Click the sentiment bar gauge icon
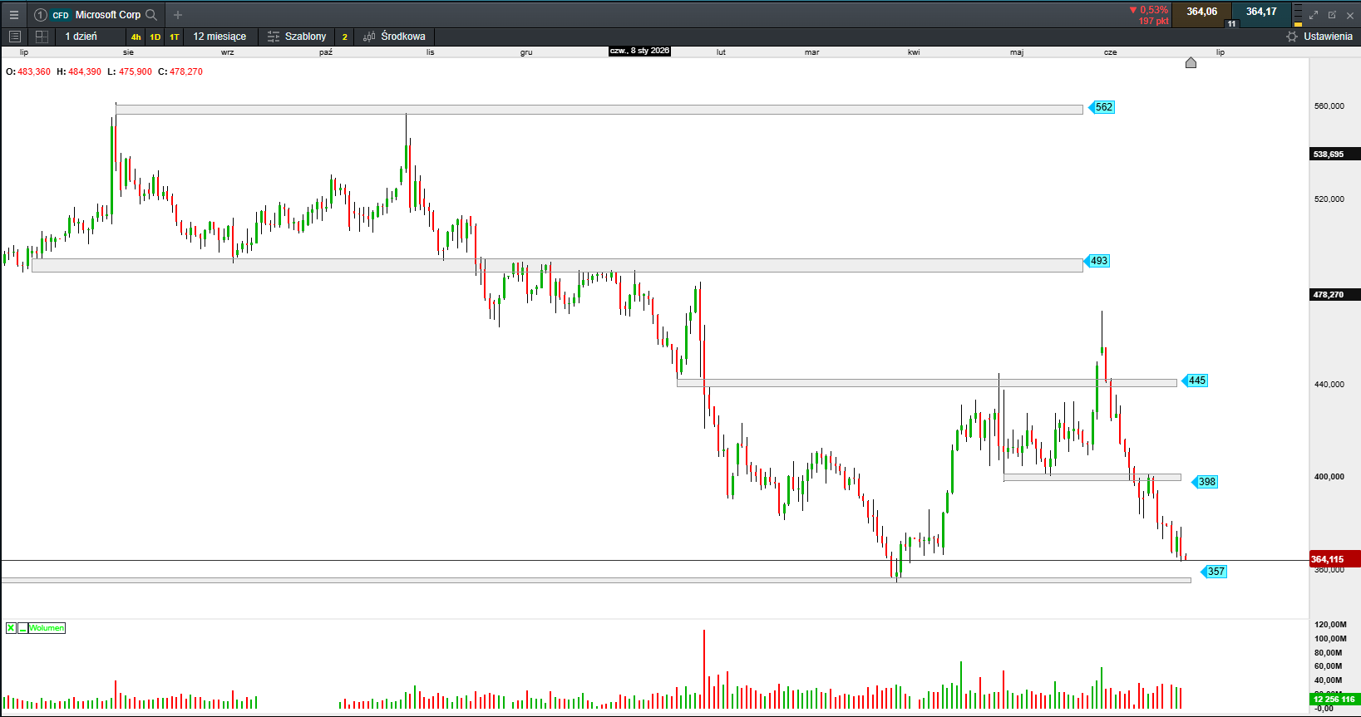This screenshot has width=1361, height=717. 1298,15
